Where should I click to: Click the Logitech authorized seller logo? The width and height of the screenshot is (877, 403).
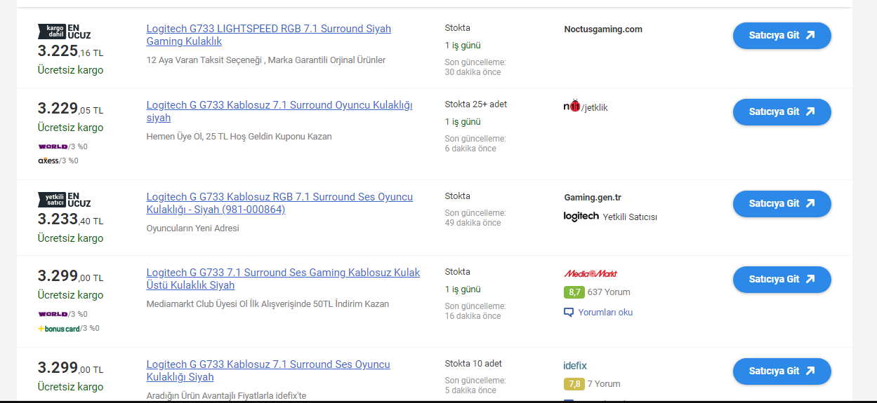pyautogui.click(x=581, y=216)
